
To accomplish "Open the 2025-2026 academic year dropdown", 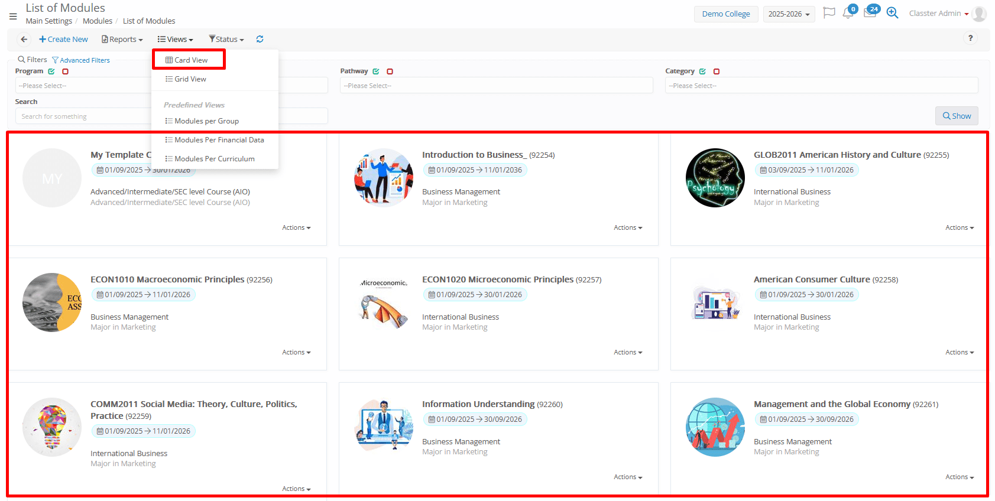I will click(789, 14).
